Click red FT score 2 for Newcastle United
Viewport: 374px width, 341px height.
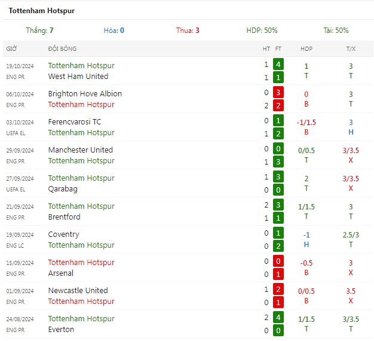[278, 290]
